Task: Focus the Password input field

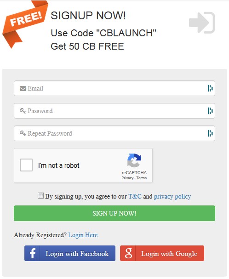Action: [x=114, y=111]
